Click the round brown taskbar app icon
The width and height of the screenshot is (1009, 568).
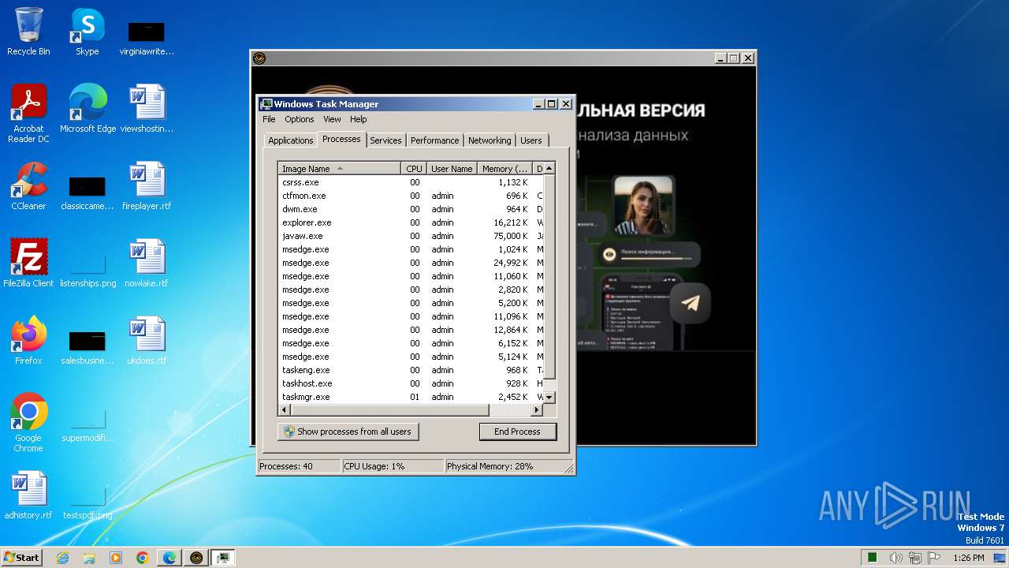[196, 558]
